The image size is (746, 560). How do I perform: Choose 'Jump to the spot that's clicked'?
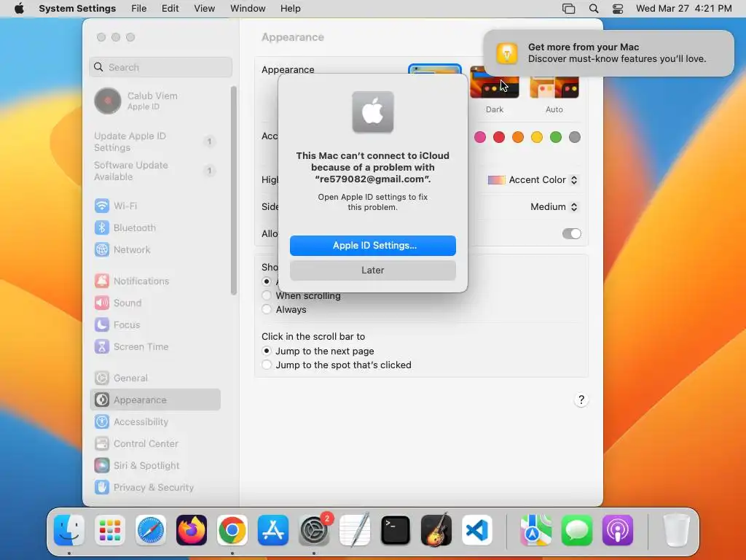click(267, 365)
